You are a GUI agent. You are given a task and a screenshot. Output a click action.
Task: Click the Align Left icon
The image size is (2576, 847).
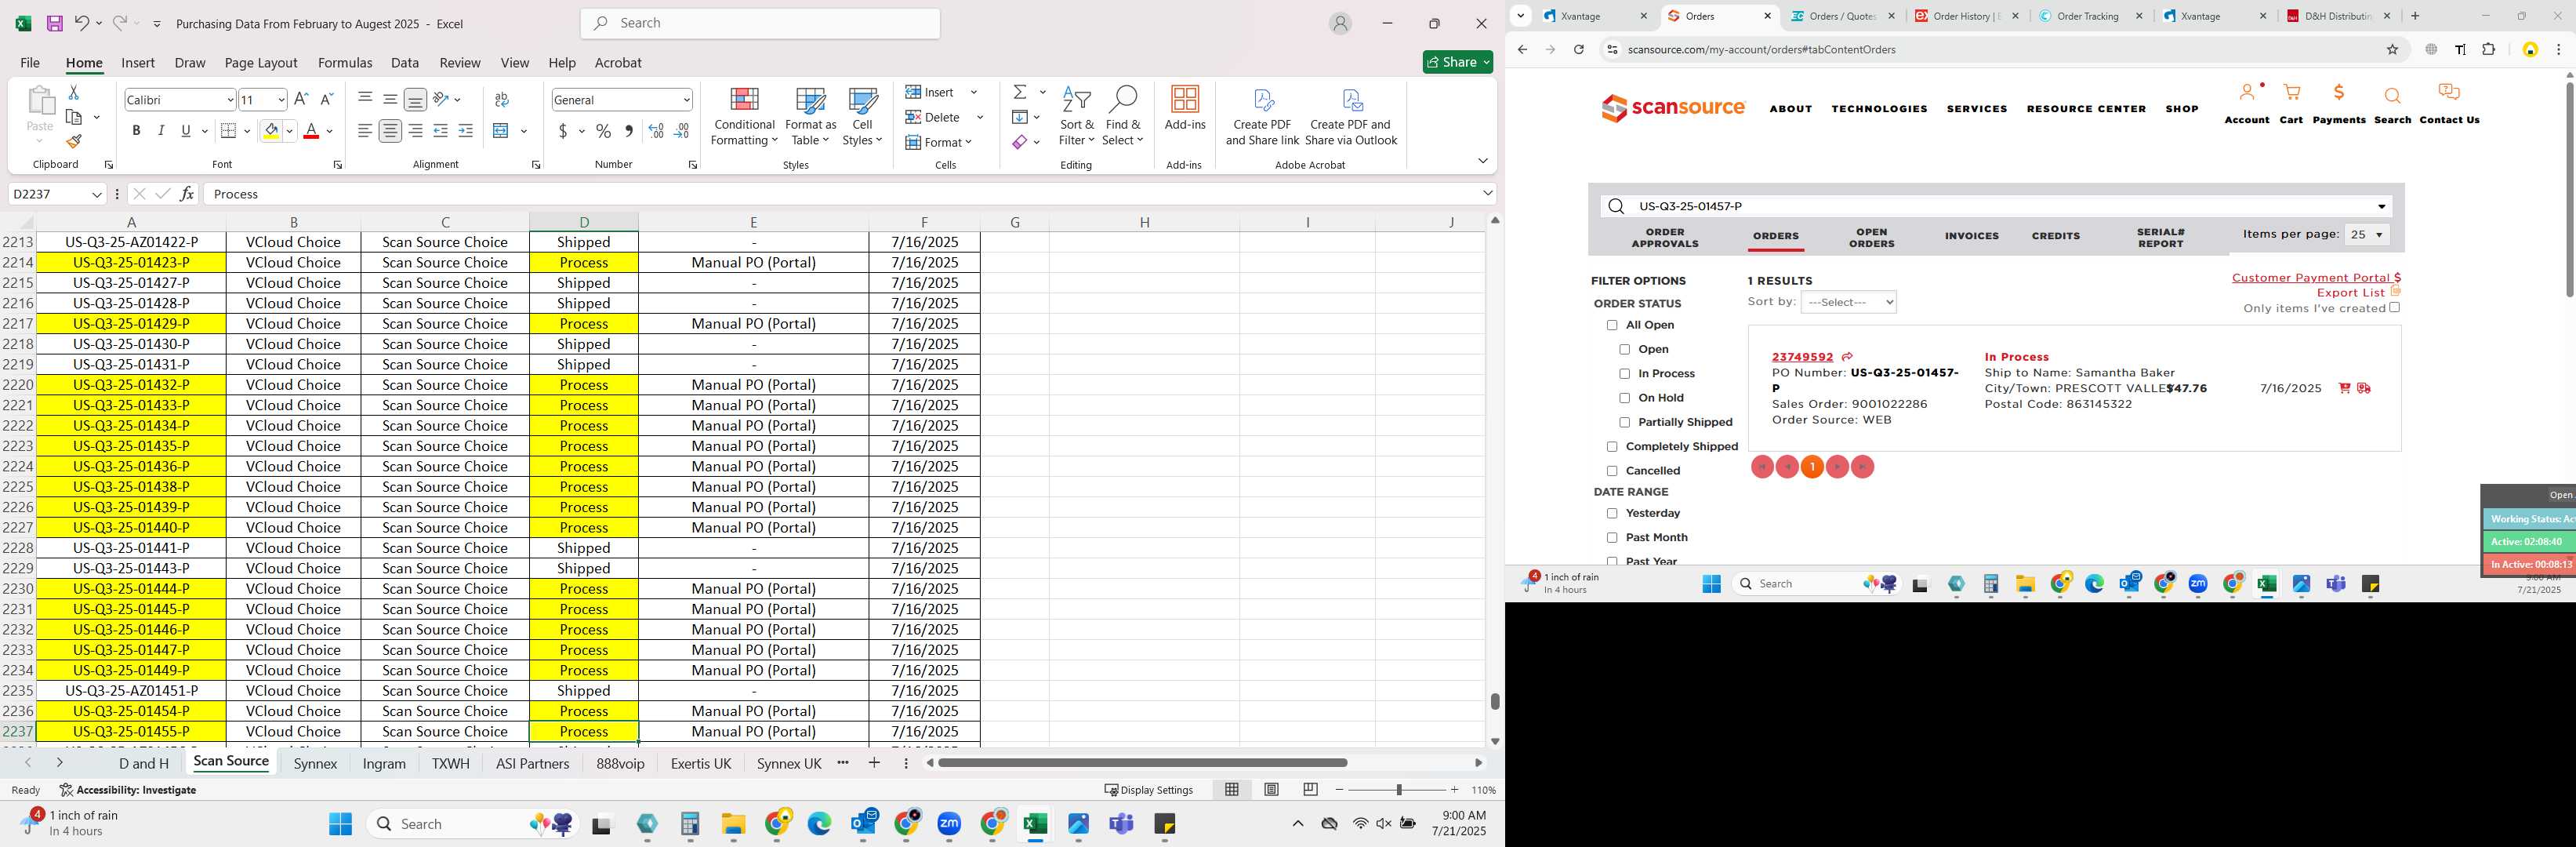365,131
